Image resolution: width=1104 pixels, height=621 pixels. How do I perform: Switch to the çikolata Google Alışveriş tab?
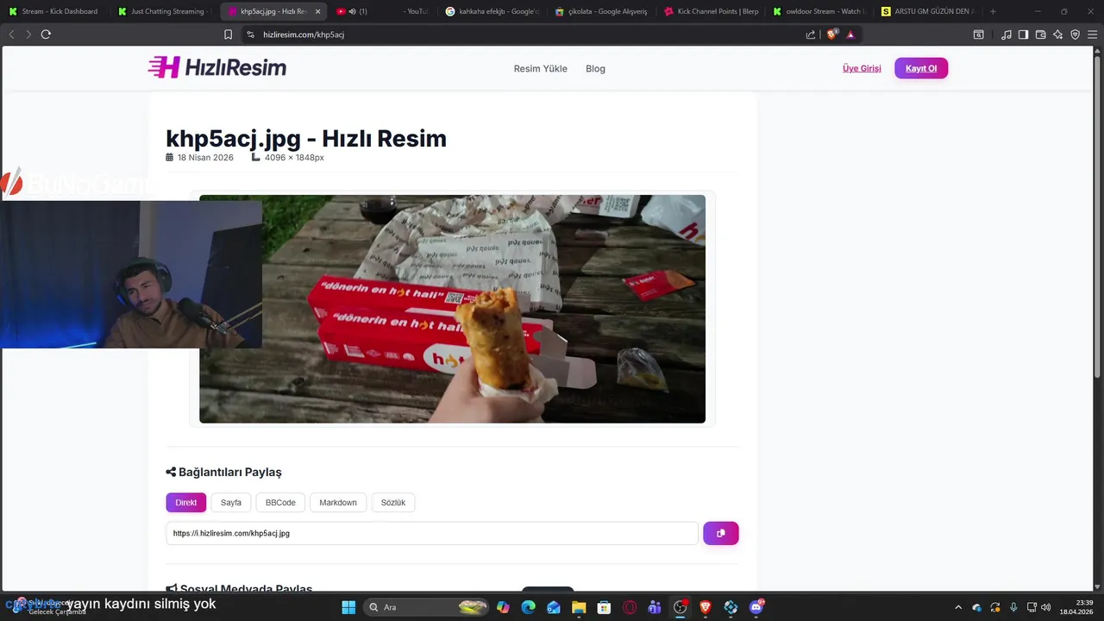tap(602, 11)
